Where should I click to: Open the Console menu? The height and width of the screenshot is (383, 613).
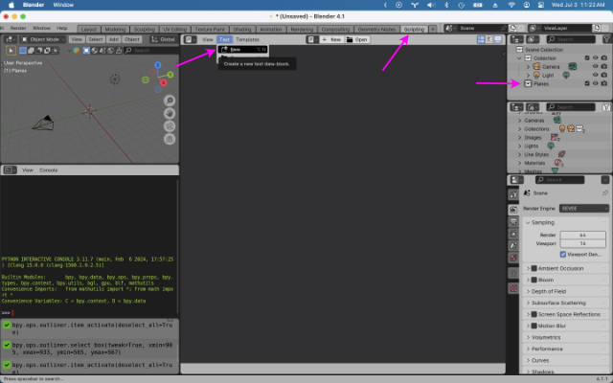(x=49, y=170)
